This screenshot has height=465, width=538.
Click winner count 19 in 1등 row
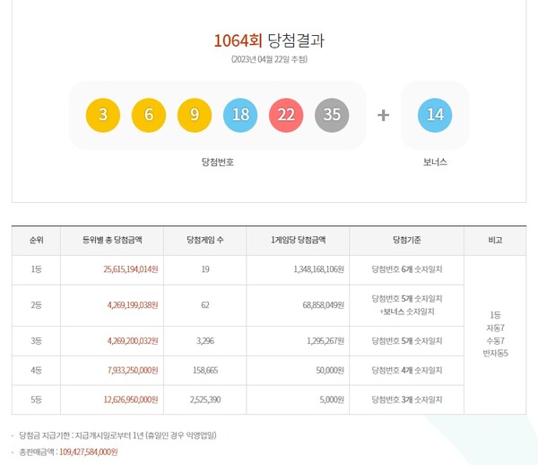(x=205, y=269)
